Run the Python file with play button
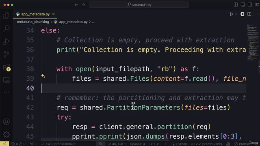Viewport: 260px width, 146px height. pos(232,14)
